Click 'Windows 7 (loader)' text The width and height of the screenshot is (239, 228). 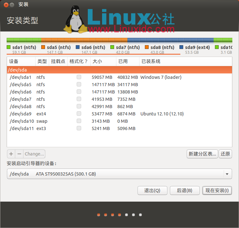[161, 77]
